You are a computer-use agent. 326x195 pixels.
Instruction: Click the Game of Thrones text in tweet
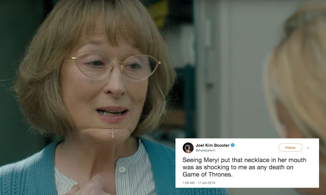click(207, 175)
